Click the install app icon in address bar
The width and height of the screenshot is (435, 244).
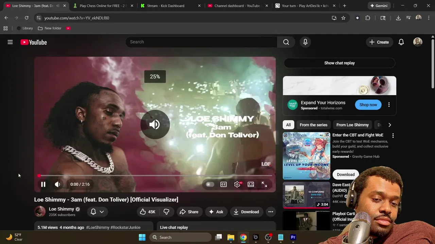tap(334, 18)
